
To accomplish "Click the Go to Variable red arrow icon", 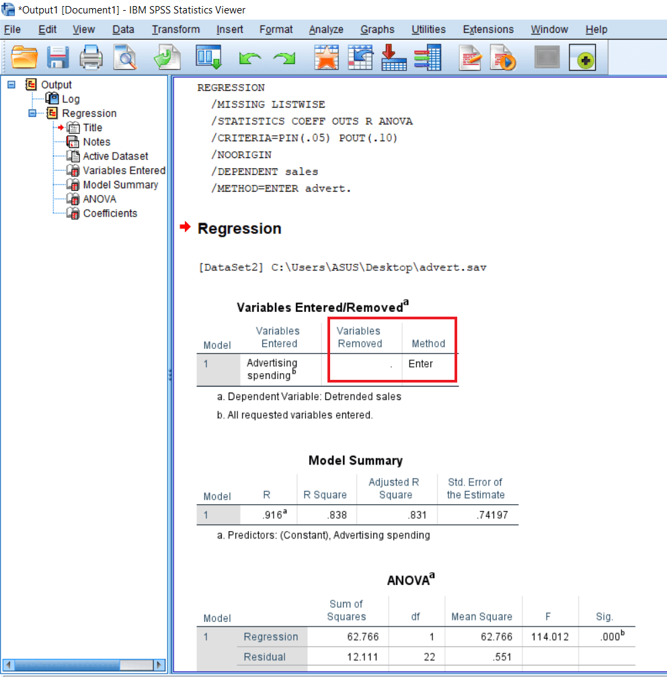I will [x=394, y=57].
